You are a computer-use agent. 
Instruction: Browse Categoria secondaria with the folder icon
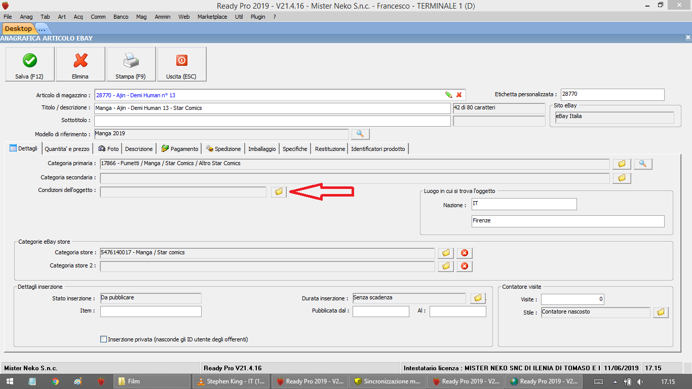click(622, 178)
